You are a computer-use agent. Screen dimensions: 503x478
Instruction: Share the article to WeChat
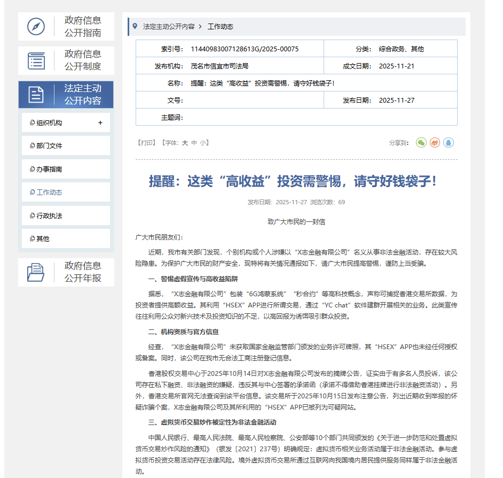(x=422, y=143)
